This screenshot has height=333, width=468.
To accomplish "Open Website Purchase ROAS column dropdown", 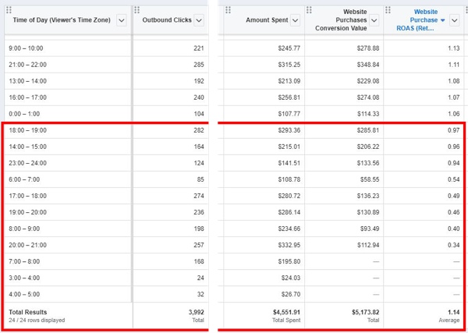I will click(x=455, y=20).
